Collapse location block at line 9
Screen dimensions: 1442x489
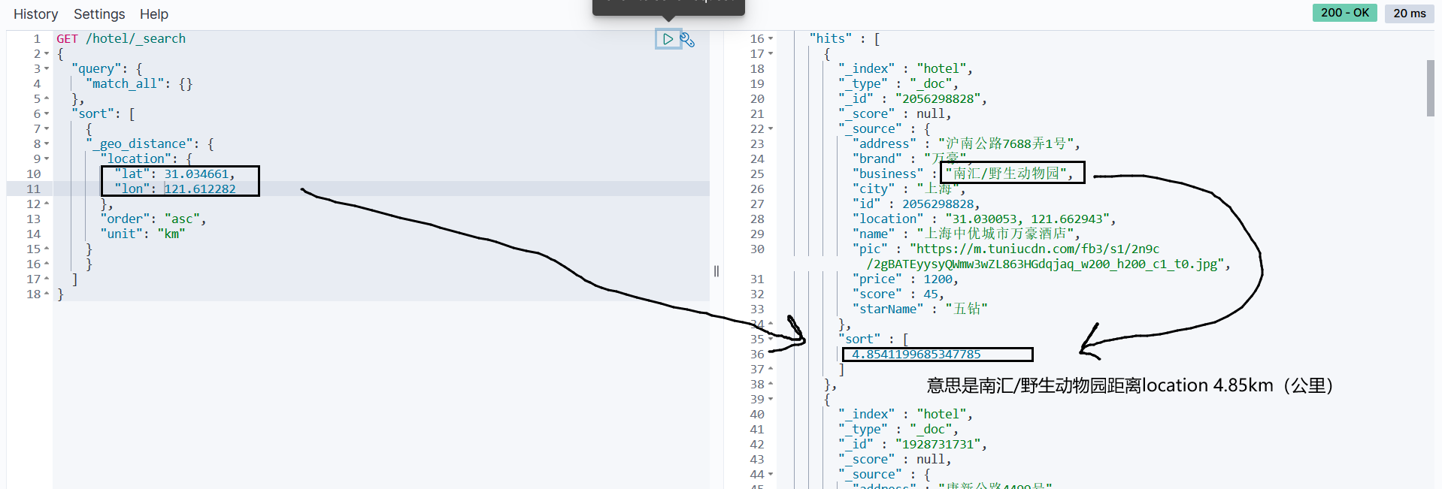pyautogui.click(x=47, y=158)
